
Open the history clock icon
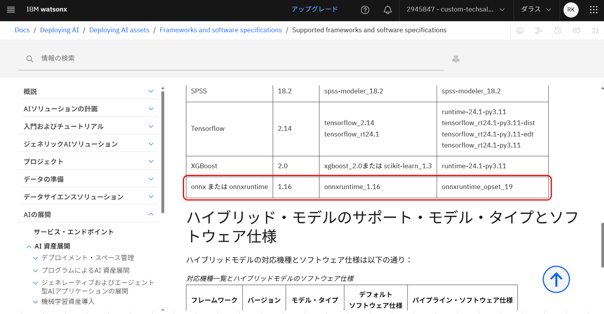558,31
